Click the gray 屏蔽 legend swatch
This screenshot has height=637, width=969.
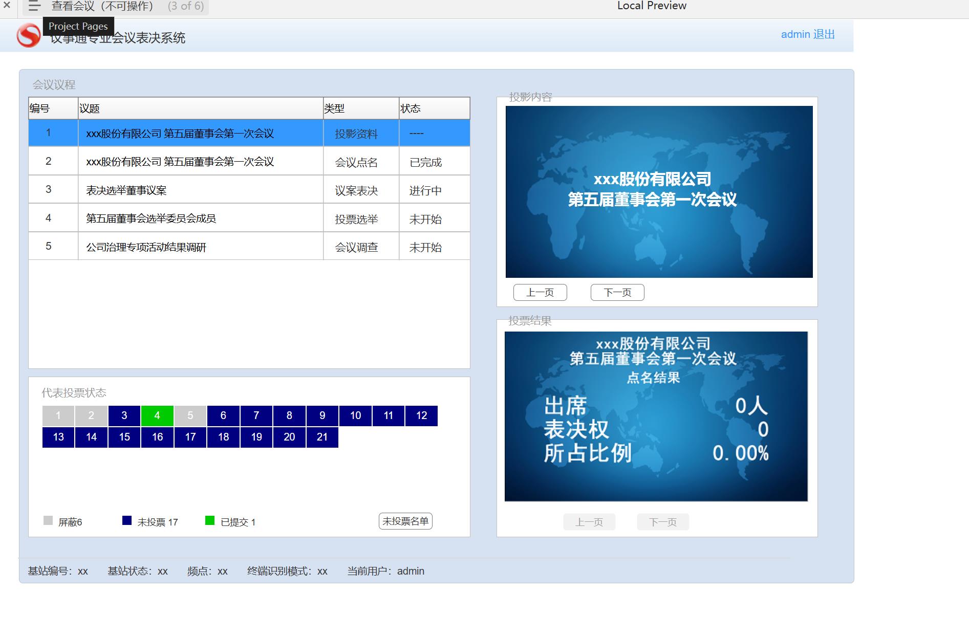tap(48, 520)
